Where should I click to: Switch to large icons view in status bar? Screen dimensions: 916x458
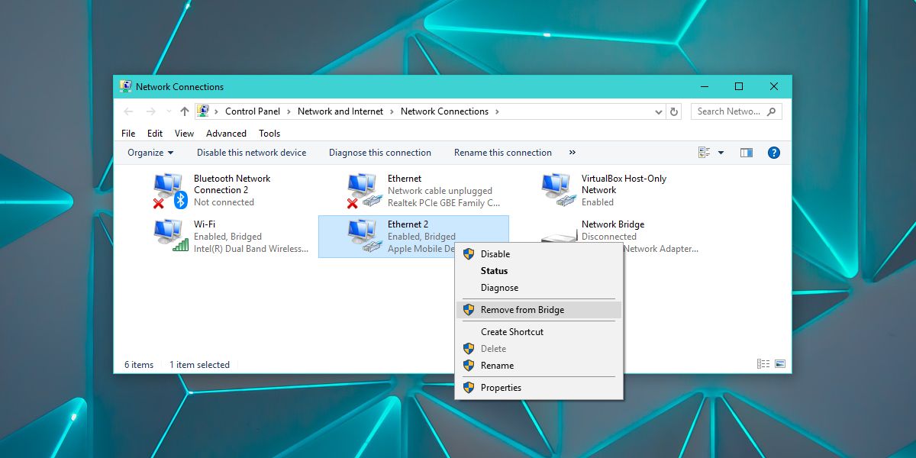pos(779,364)
